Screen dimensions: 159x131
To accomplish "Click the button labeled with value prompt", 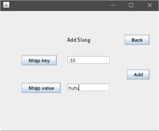I will click(41, 88).
